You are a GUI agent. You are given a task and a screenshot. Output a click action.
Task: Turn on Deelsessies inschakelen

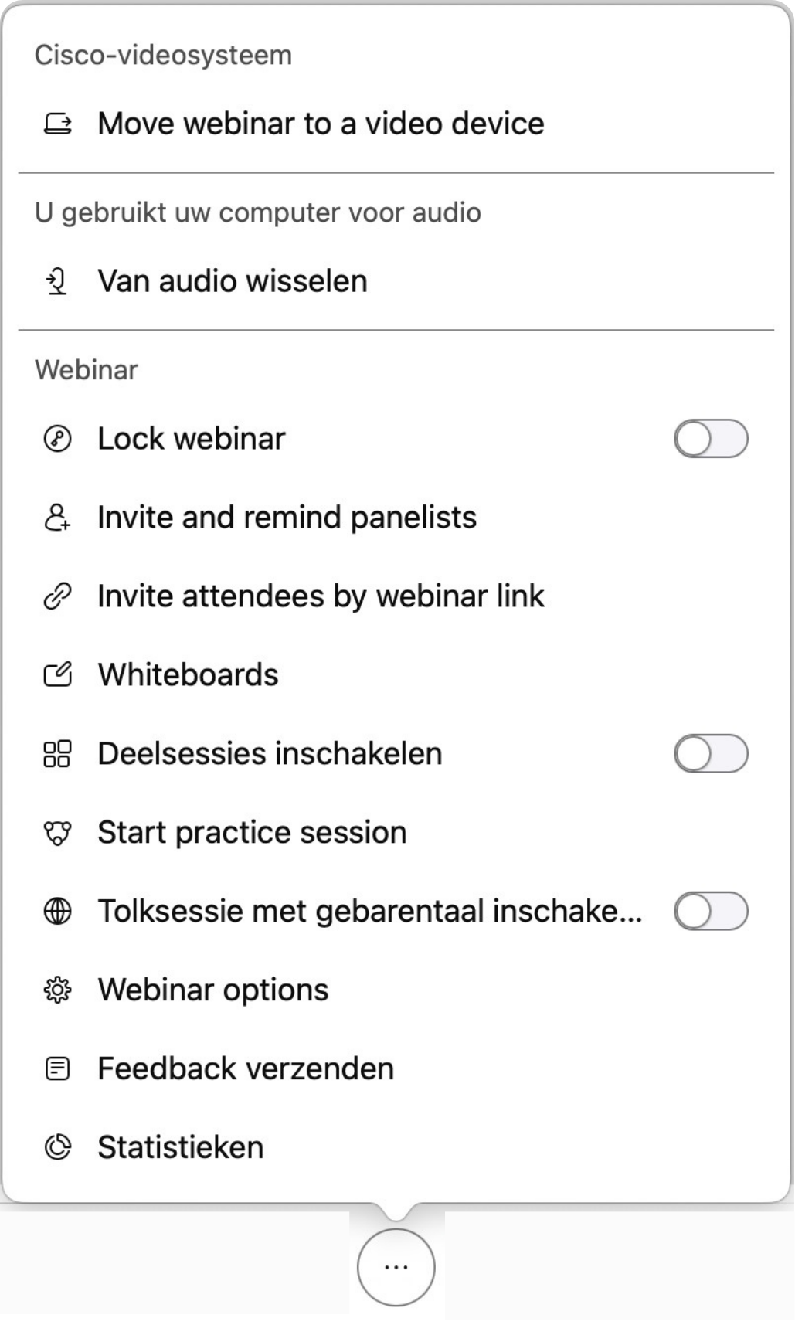712,753
